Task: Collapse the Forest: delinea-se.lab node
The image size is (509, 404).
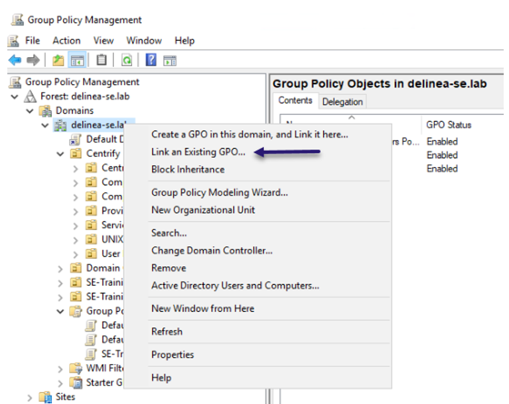Action: click(x=15, y=96)
